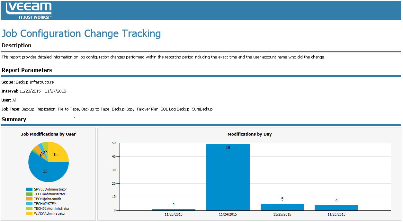Click the 11/24/2015 axis date label

point(228,214)
